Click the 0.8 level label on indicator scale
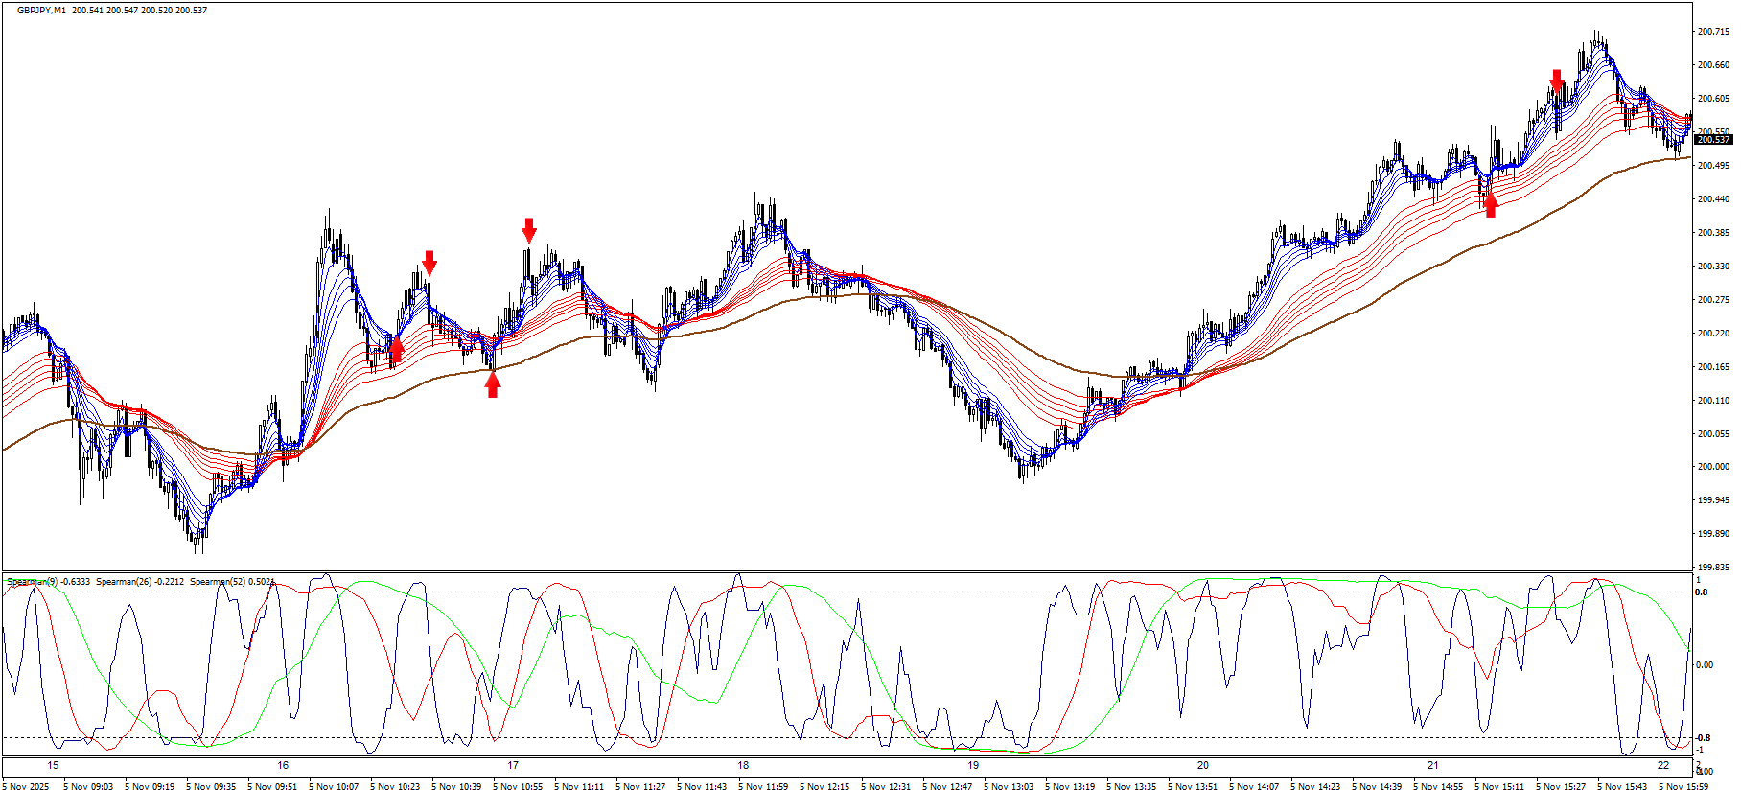The width and height of the screenshot is (1741, 812). 1702,592
